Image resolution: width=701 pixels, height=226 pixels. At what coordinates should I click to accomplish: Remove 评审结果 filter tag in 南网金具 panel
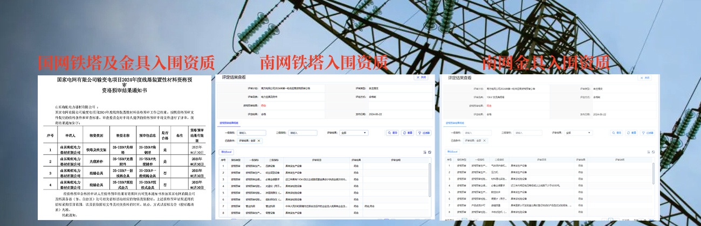[484, 140]
